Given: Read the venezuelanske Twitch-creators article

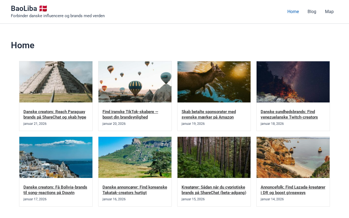Looking at the screenshot, I should (x=289, y=114).
